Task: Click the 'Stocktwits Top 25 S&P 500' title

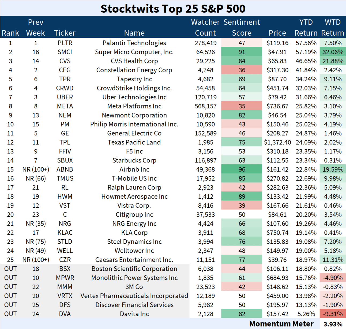Action: [x=173, y=9]
